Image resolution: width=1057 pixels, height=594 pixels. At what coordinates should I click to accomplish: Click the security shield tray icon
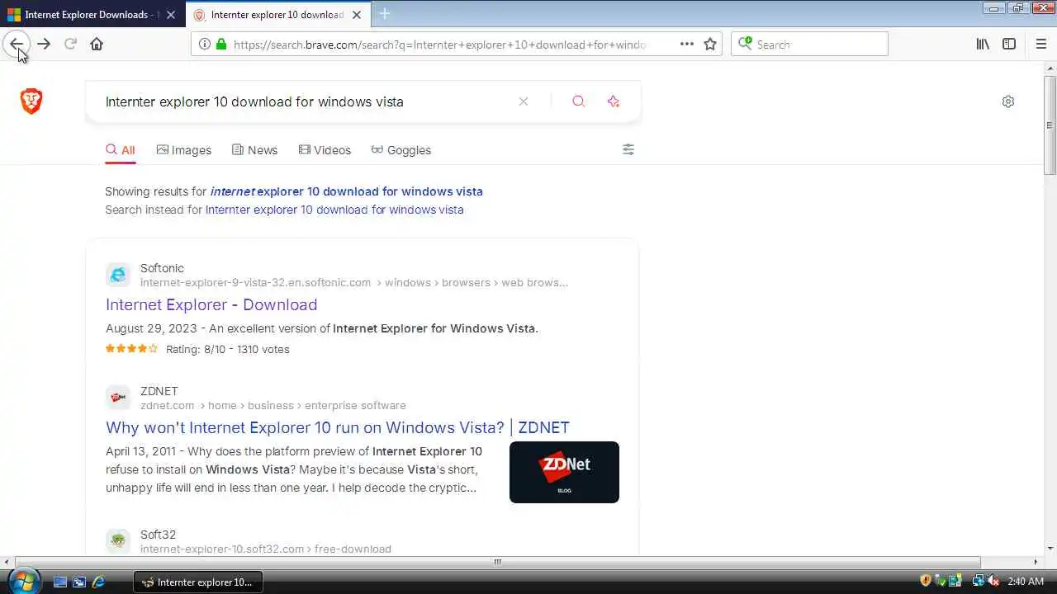tap(926, 581)
